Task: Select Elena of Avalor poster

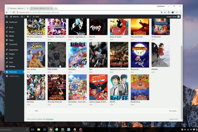Action: pos(119,27)
